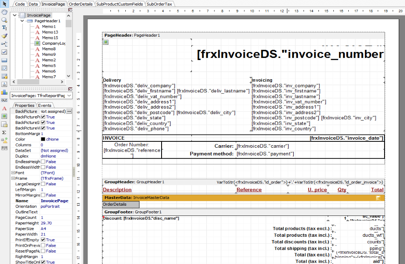Toggle the EndlessHeight property checkbox
The image size is (405, 264).
(43, 161)
